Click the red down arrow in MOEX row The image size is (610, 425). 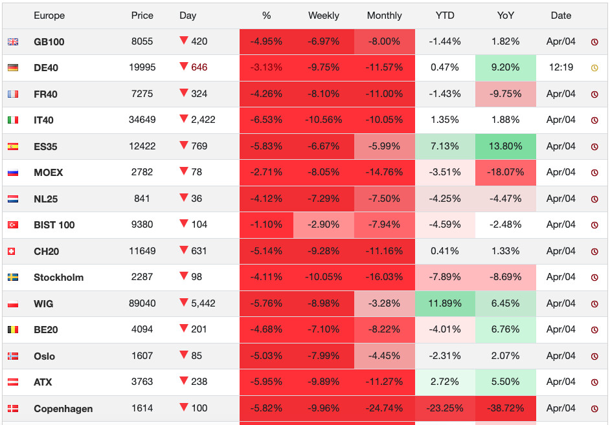(x=184, y=171)
